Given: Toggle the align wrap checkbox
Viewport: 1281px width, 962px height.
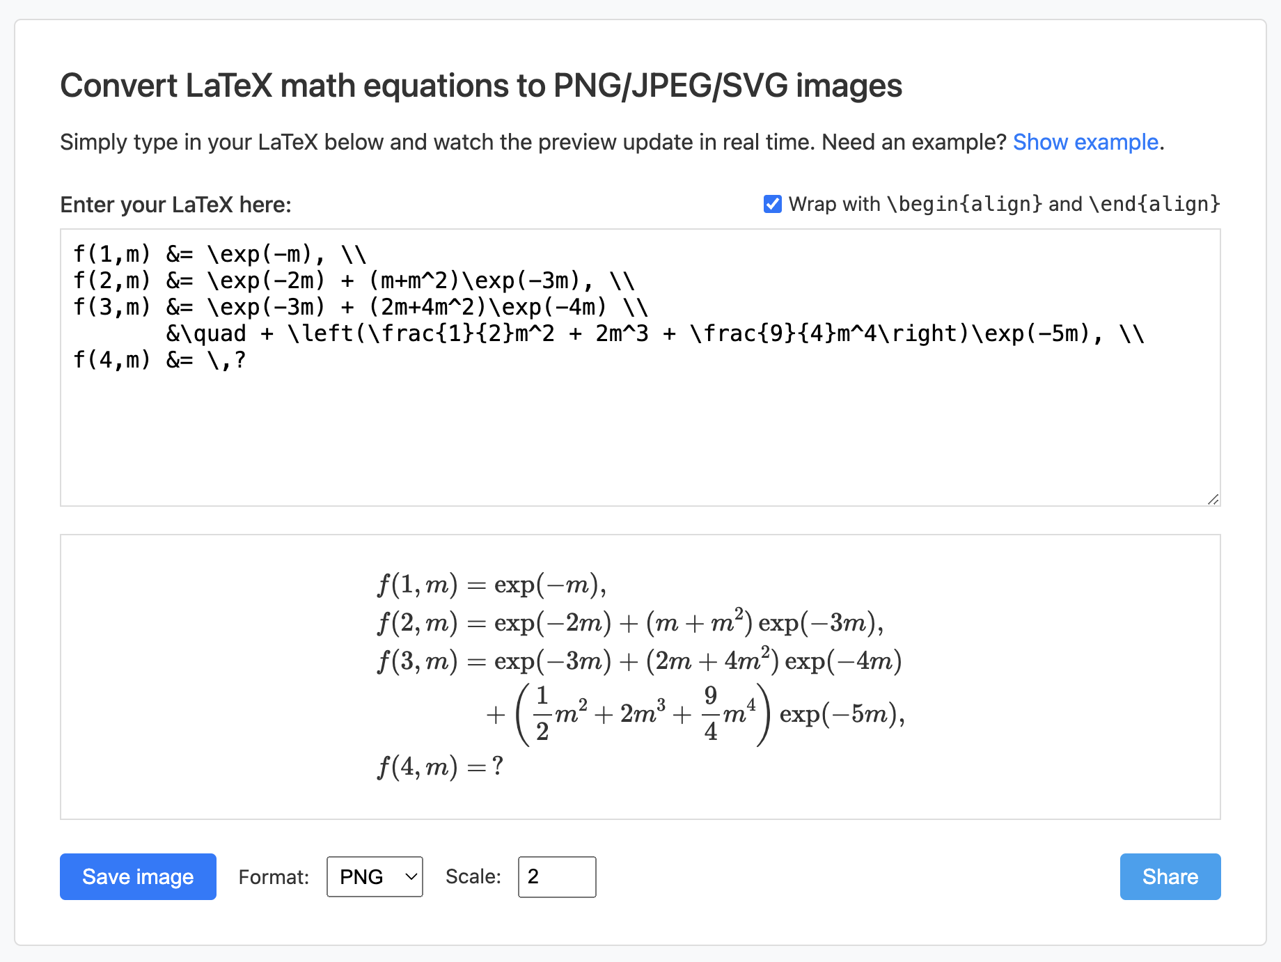Looking at the screenshot, I should (772, 204).
